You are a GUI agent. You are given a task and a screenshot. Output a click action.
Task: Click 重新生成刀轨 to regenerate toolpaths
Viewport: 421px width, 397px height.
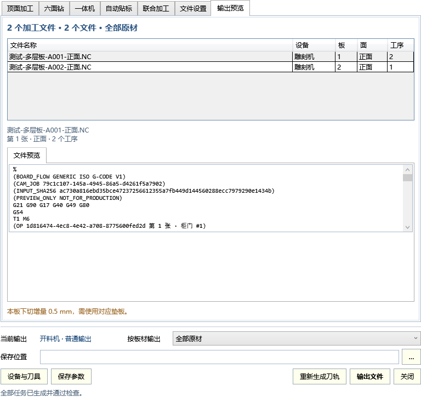tap(320, 376)
